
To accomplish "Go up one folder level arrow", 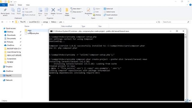I will coord(13,22).
